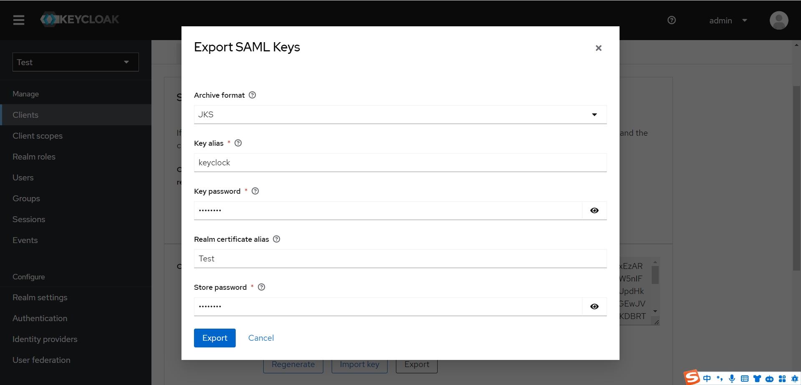Open the admin user dropdown
The width and height of the screenshot is (801, 385).
(728, 20)
